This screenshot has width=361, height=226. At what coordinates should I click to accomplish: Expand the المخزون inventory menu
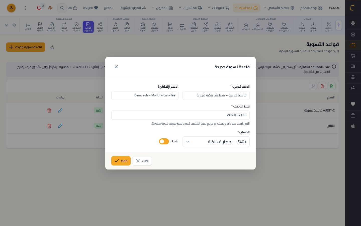point(162,8)
